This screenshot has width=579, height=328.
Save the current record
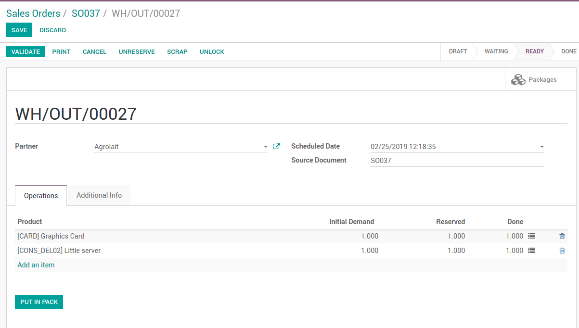(19, 30)
